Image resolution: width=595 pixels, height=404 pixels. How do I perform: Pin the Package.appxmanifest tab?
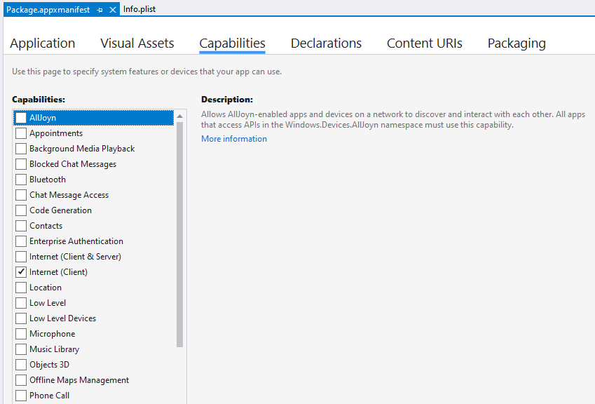pyautogui.click(x=100, y=10)
